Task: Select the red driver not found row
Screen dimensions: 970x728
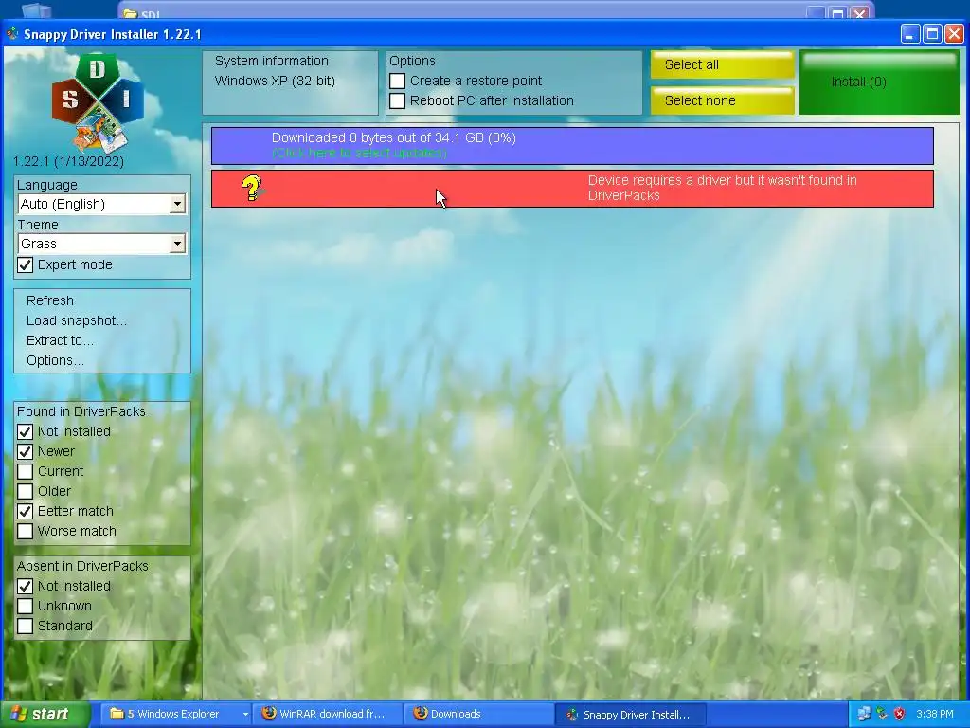Action: (x=572, y=189)
